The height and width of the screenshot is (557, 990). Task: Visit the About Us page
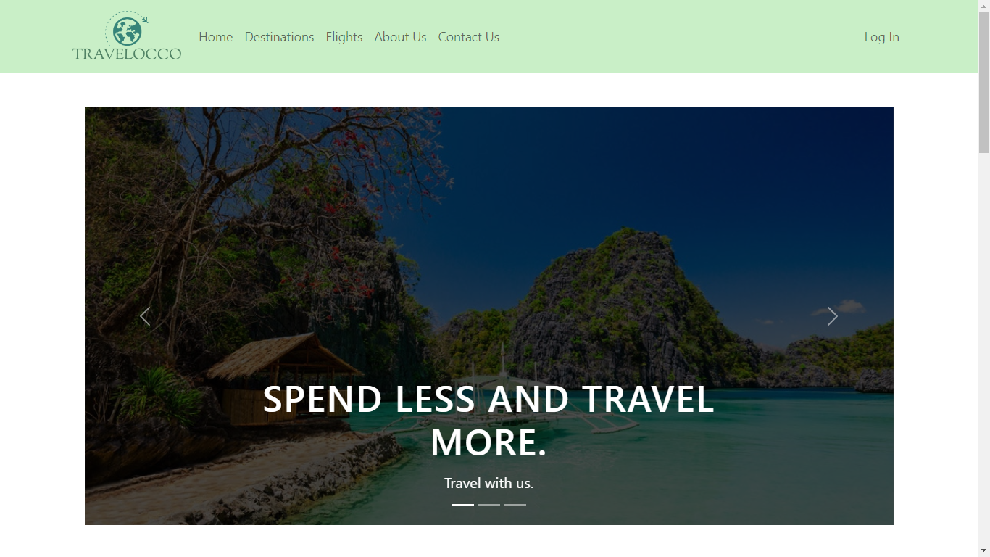point(400,37)
